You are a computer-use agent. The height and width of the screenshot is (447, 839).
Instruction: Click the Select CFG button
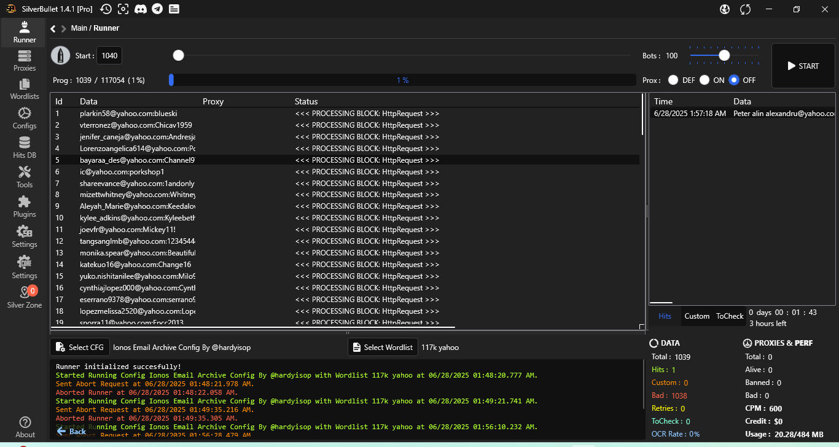tap(80, 347)
